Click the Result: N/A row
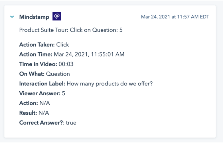 tap(34, 113)
